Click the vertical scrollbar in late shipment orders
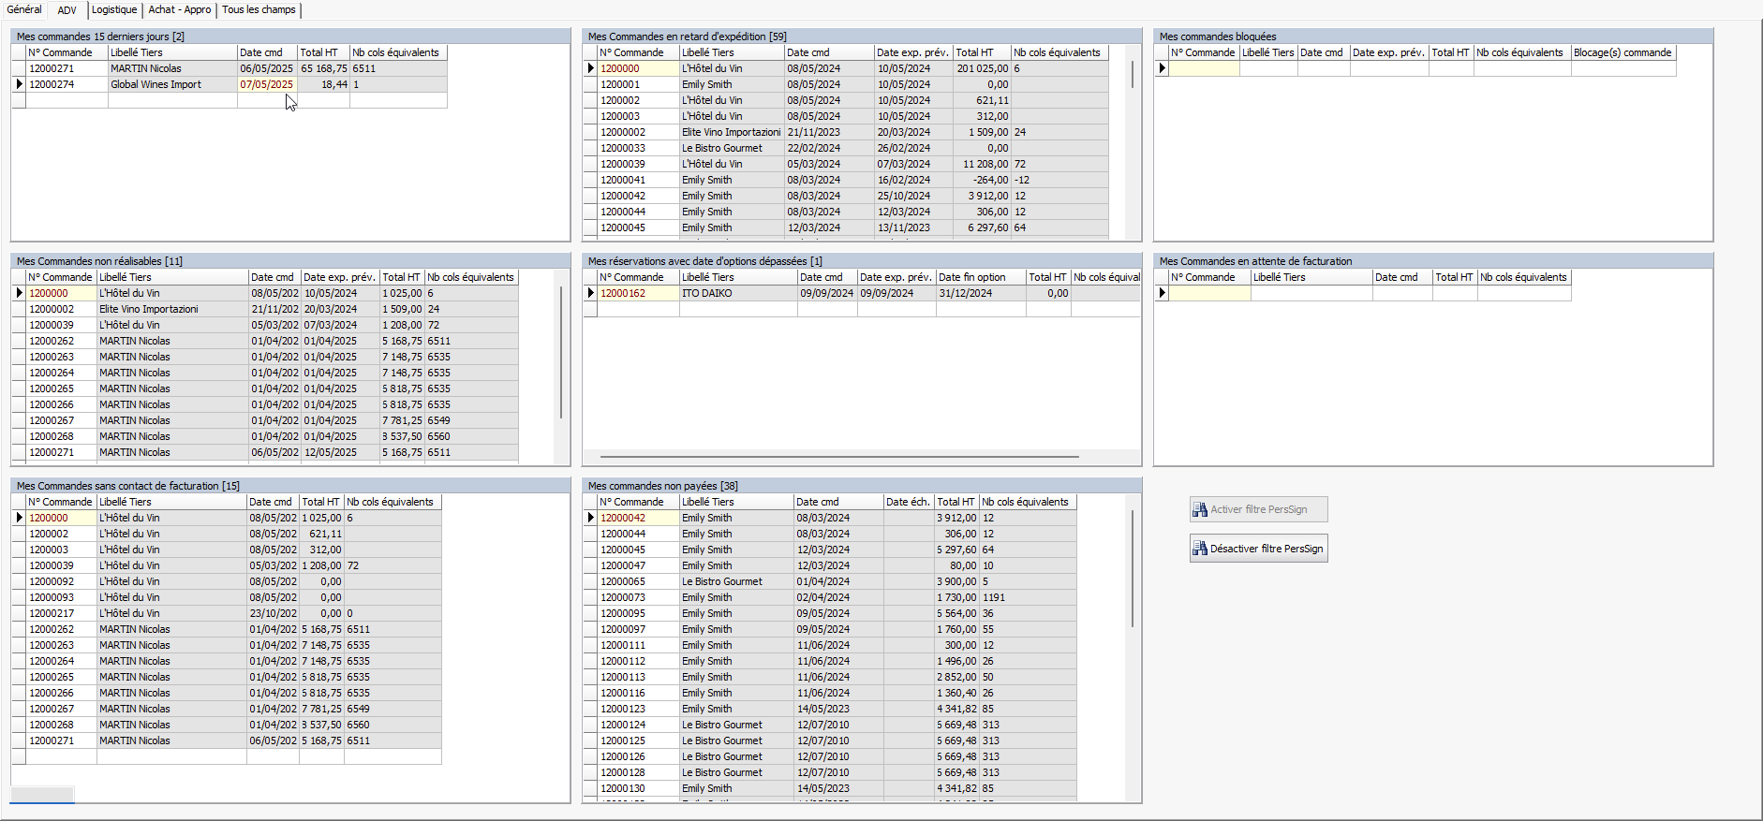 tap(1133, 75)
